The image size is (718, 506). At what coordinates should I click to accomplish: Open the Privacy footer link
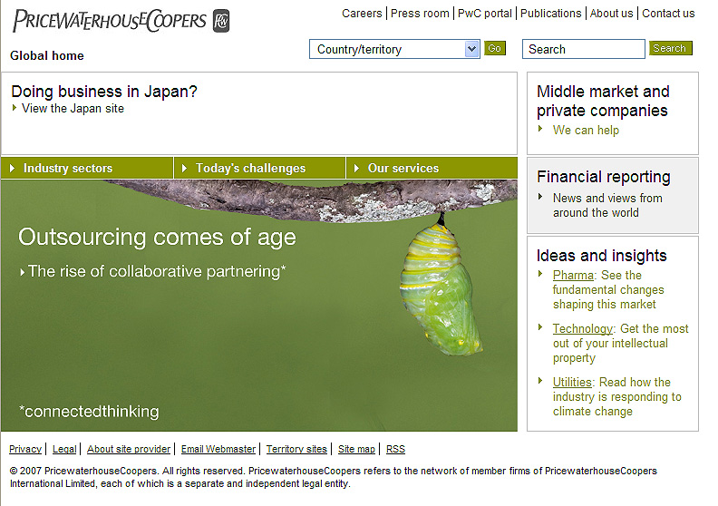(x=25, y=449)
